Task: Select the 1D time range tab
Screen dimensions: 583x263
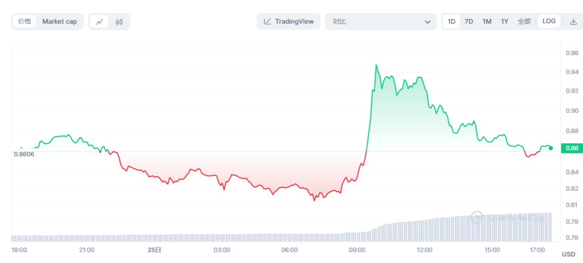Action: pos(451,22)
